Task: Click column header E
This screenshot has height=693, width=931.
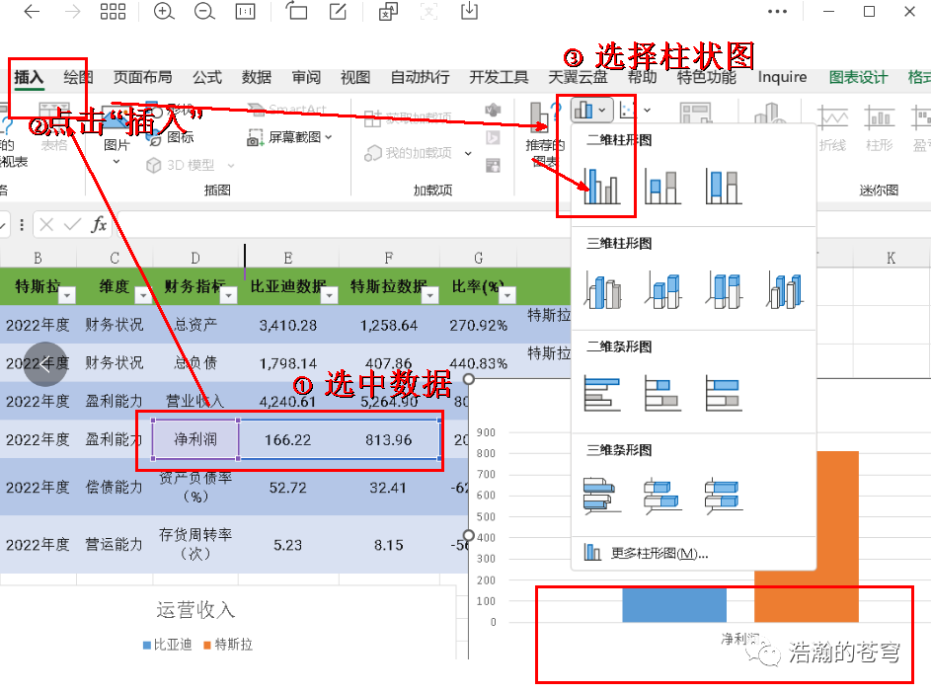Action: coord(288,258)
